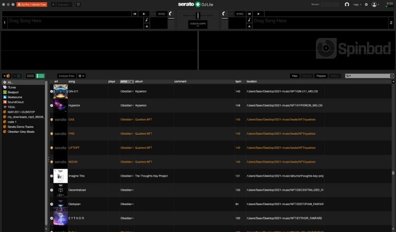The image size is (396, 232).
Task: Open the Files panel tab
Action: pyautogui.click(x=294, y=76)
